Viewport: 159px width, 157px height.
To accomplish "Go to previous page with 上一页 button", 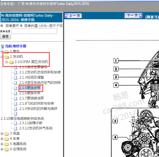I will coord(73,16).
